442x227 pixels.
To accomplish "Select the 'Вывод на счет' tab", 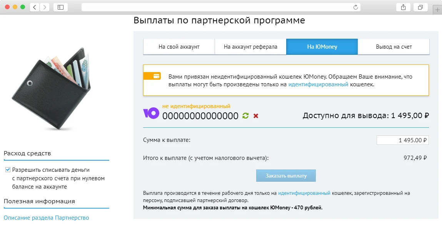I will tap(393, 46).
